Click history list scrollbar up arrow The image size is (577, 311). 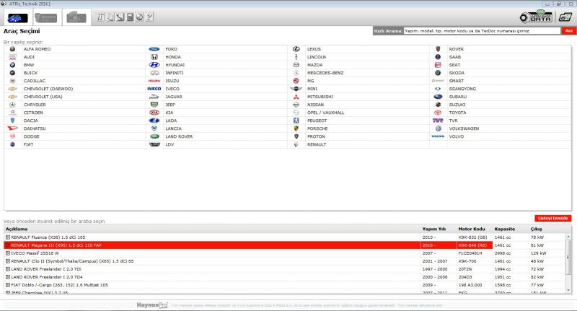pos(568,237)
